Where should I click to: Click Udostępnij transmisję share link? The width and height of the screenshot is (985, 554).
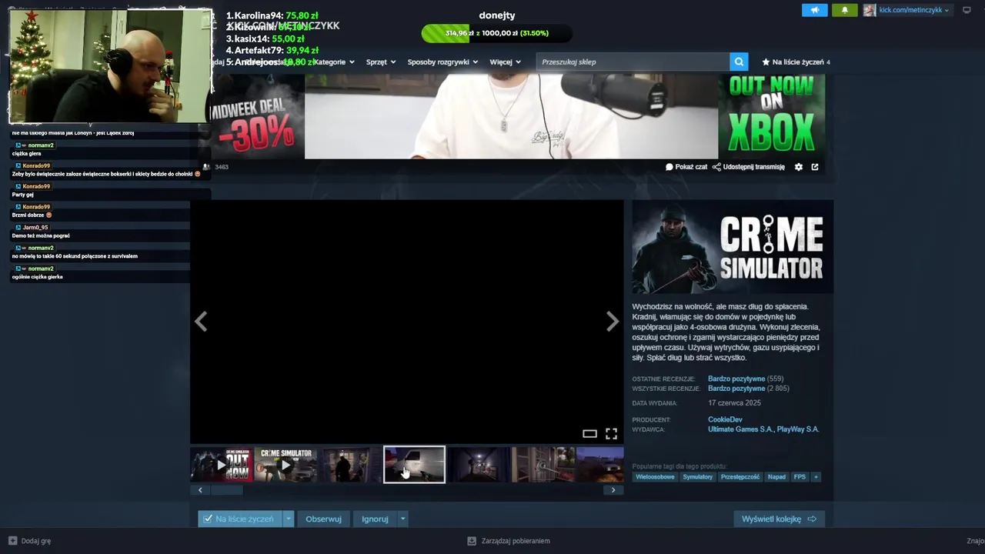pos(749,167)
